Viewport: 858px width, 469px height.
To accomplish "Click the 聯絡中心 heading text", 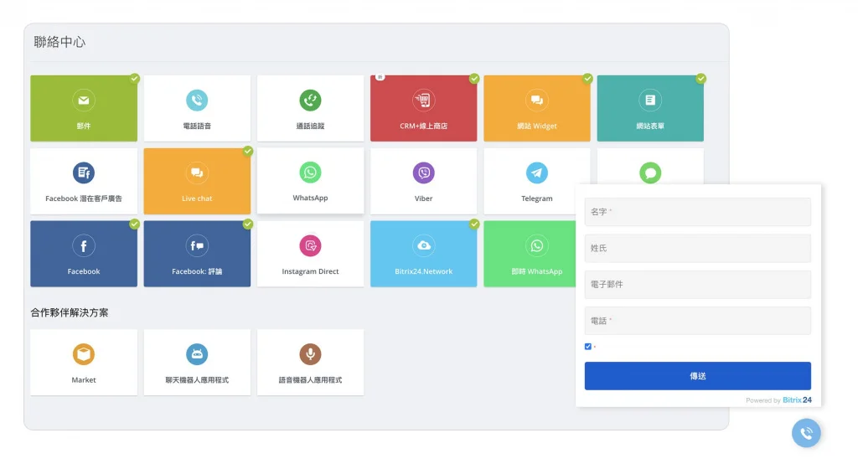I will point(59,42).
